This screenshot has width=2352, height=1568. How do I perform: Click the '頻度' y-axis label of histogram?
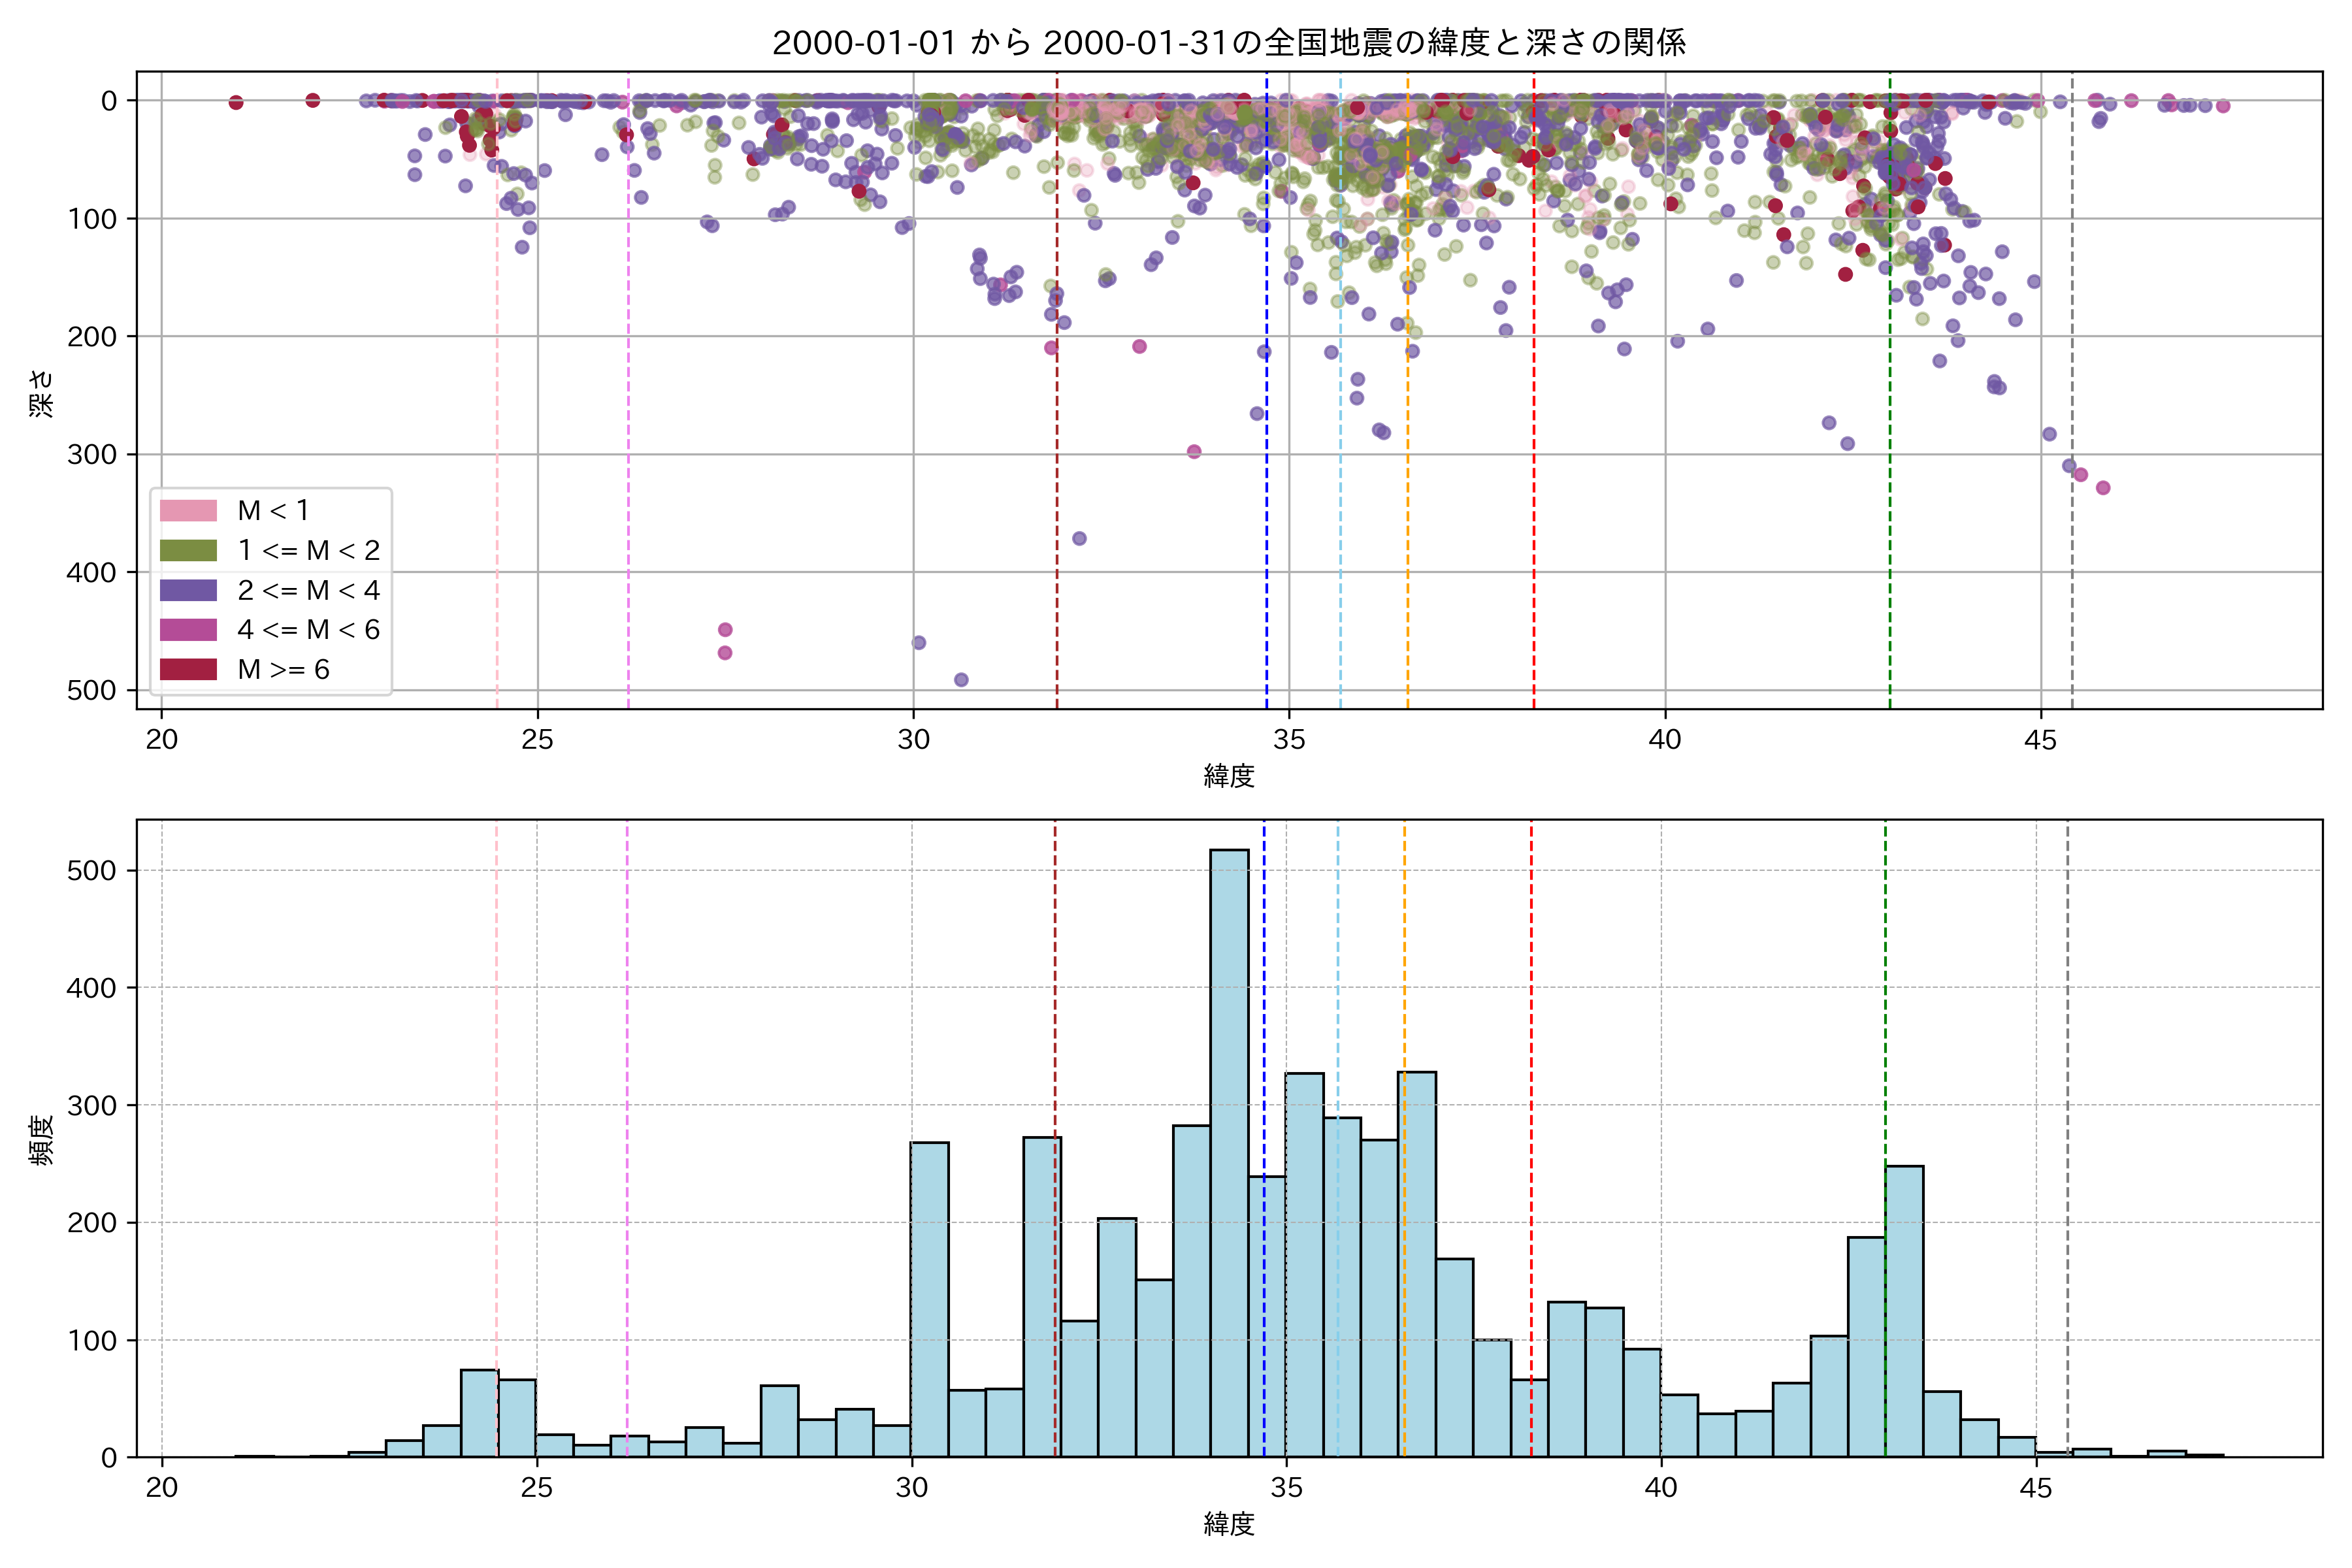(41, 1140)
